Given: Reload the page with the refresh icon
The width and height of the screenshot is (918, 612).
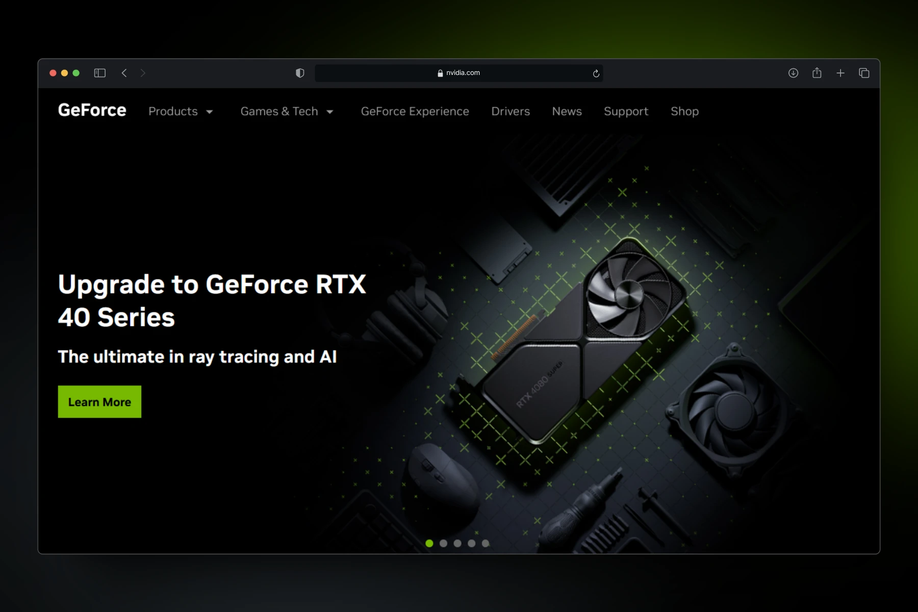Looking at the screenshot, I should [x=596, y=73].
